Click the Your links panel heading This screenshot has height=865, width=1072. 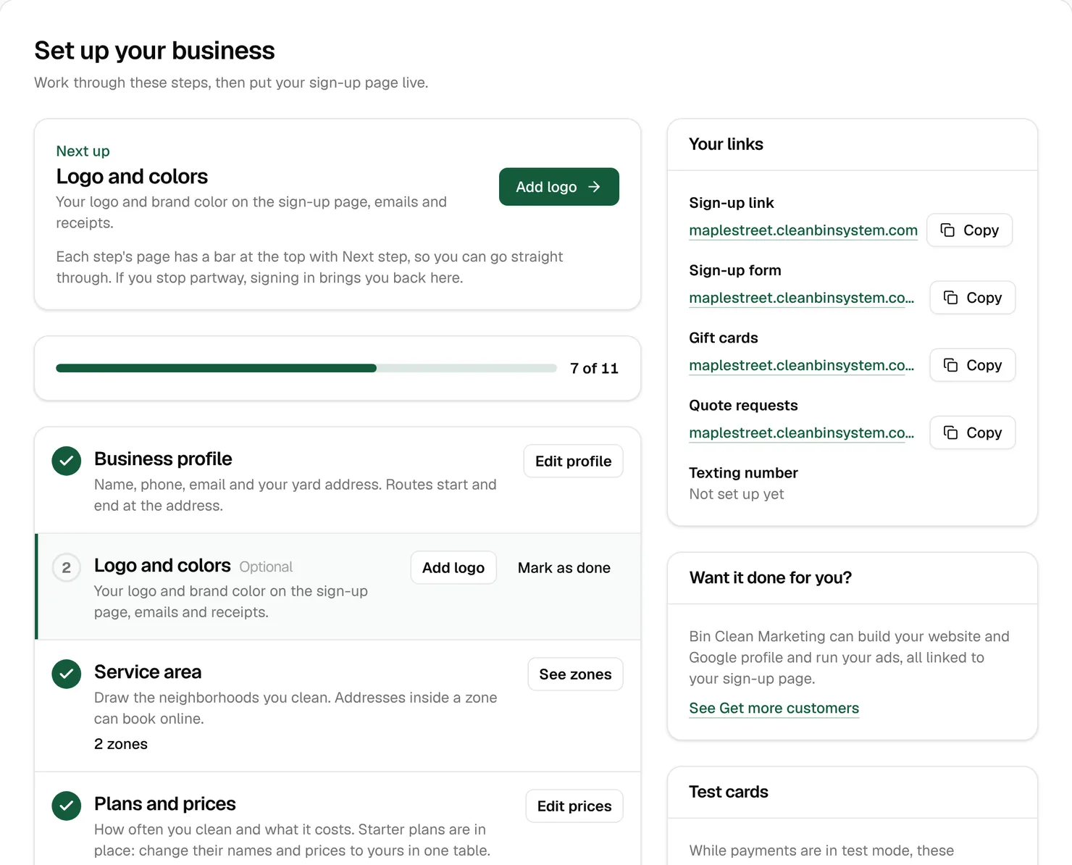click(x=726, y=144)
